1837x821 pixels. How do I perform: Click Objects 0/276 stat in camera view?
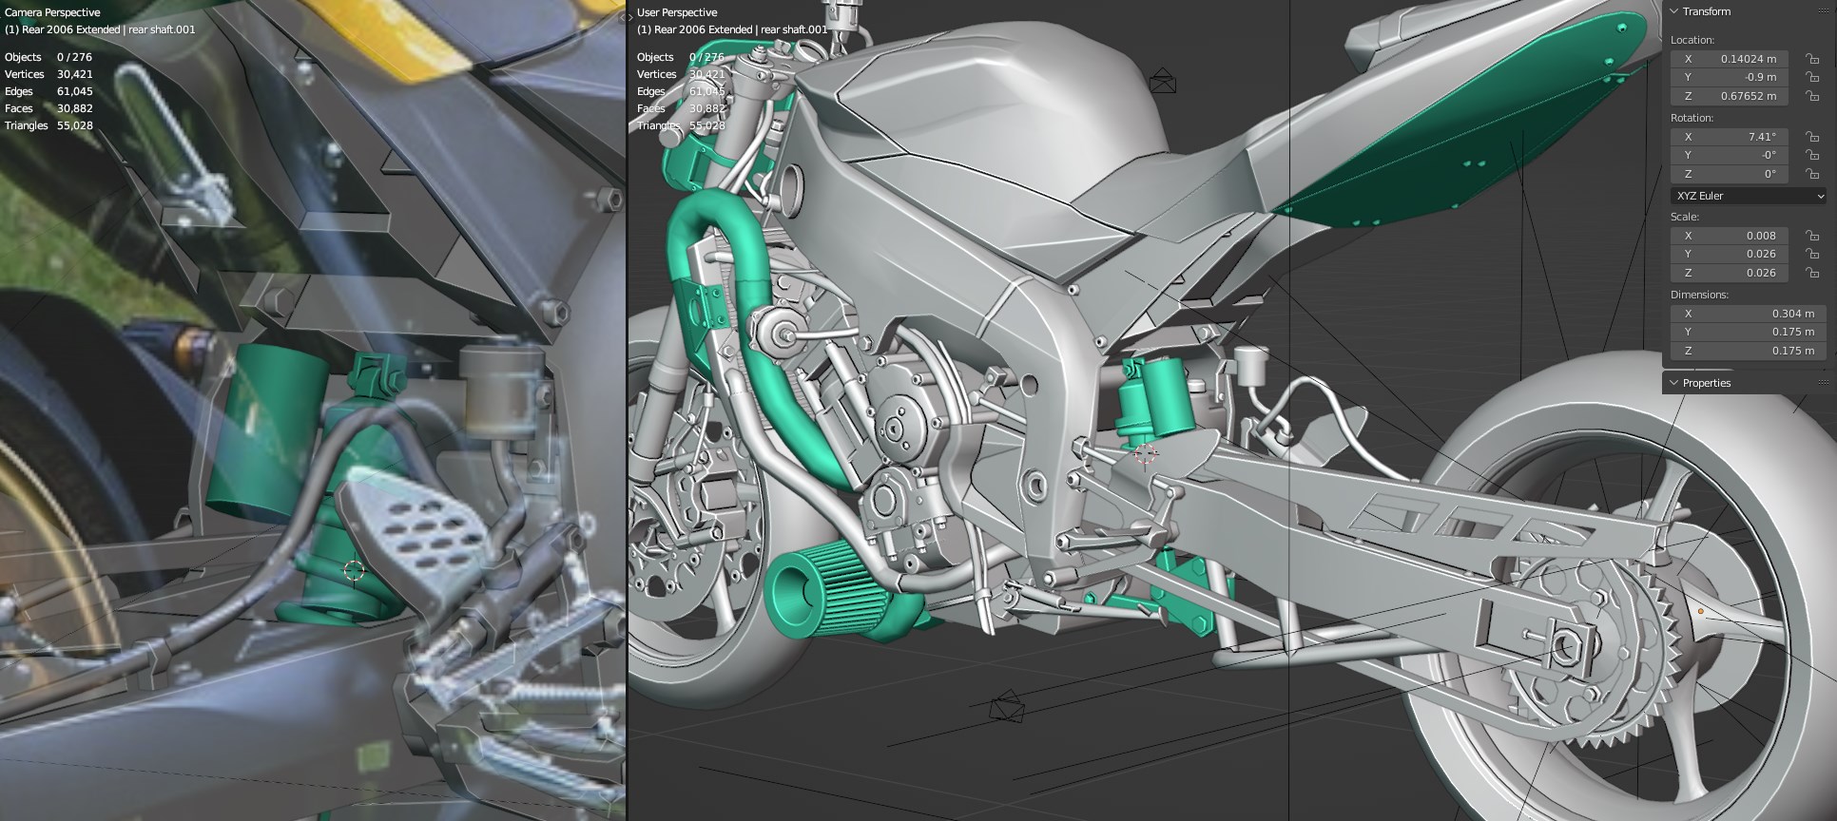[x=48, y=57]
